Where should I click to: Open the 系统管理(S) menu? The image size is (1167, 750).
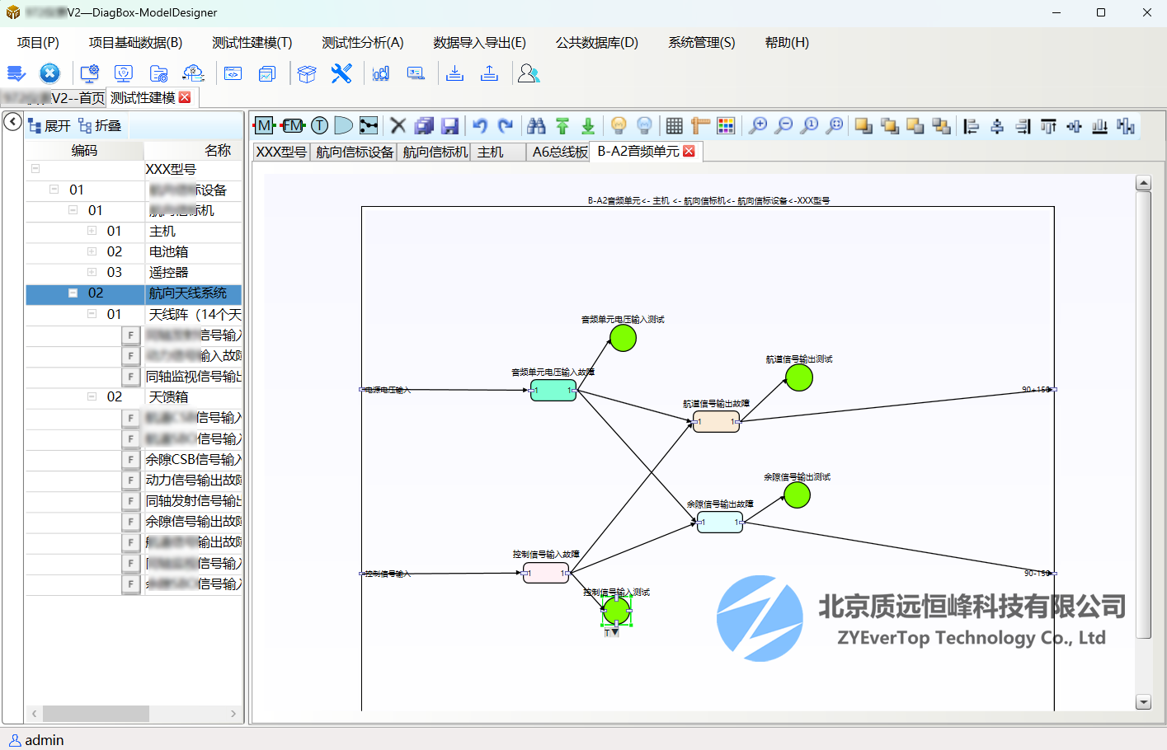701,42
